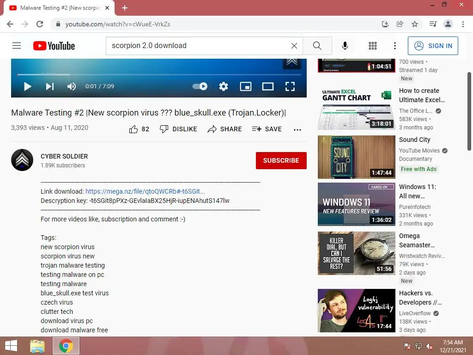The width and height of the screenshot is (473, 355).
Task: Skip to next video
Action: [x=50, y=86]
